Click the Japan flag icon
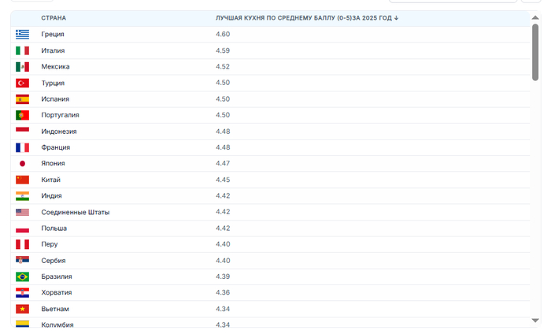The width and height of the screenshot is (551, 334). [x=22, y=164]
